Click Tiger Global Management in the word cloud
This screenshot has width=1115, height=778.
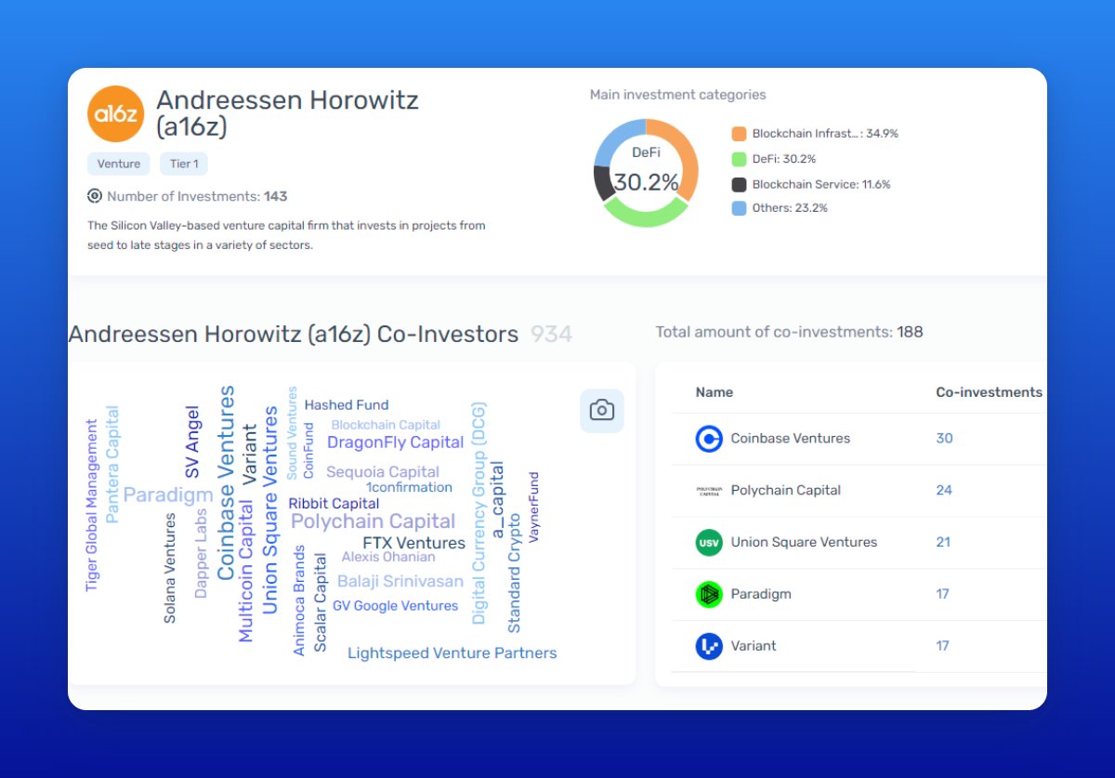91,506
